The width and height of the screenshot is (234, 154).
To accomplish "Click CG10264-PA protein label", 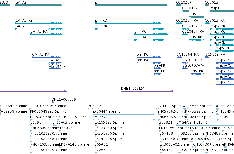I will [x=188, y=55].
